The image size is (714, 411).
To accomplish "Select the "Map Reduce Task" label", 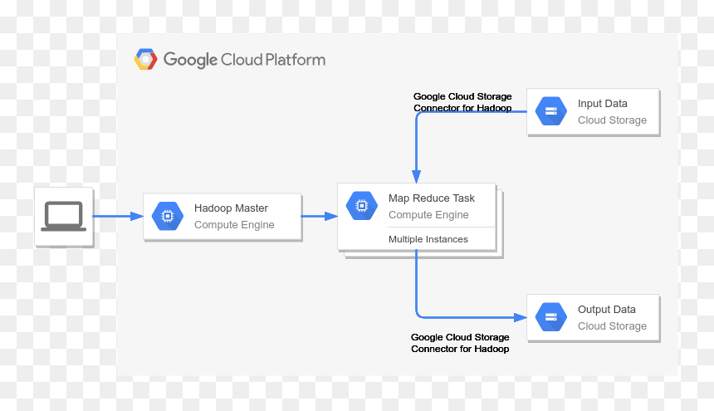I will [431, 198].
